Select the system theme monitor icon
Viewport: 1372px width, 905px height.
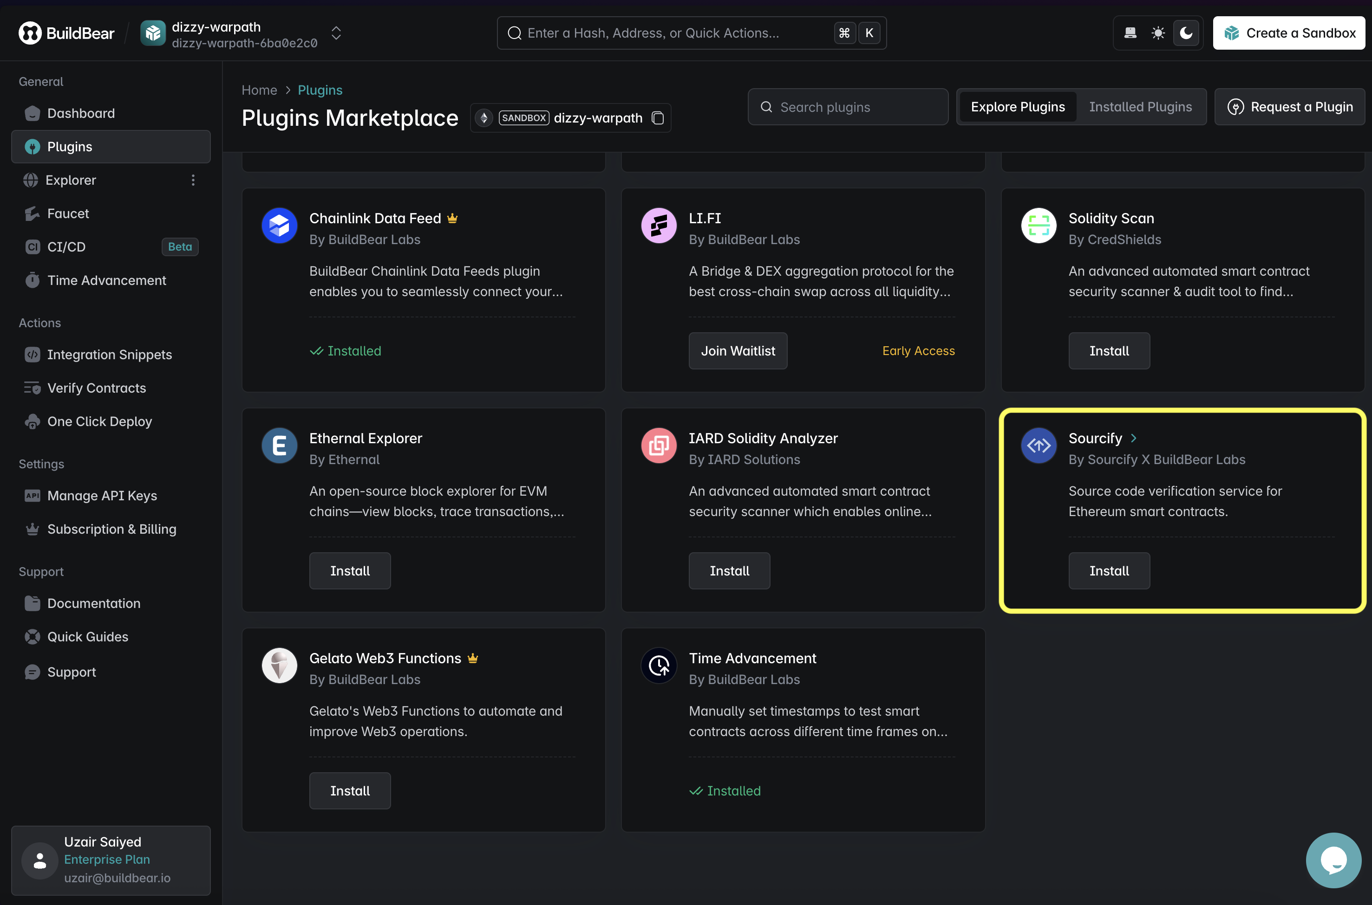point(1130,33)
